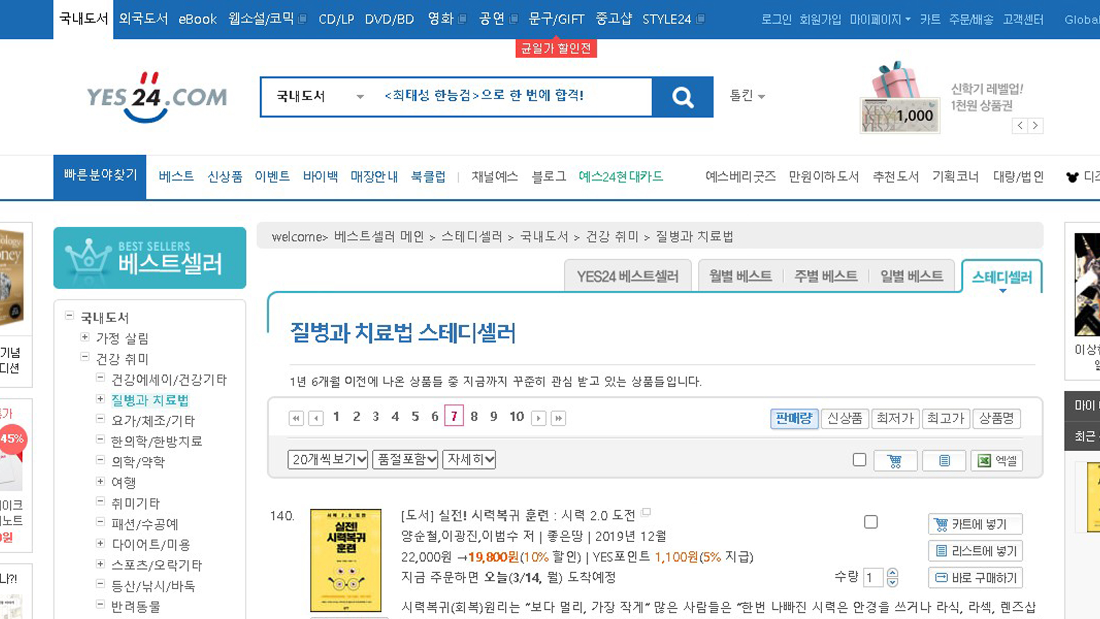The image size is (1100, 619).
Task: Open the CD/LP top menu
Action: pyautogui.click(x=336, y=19)
